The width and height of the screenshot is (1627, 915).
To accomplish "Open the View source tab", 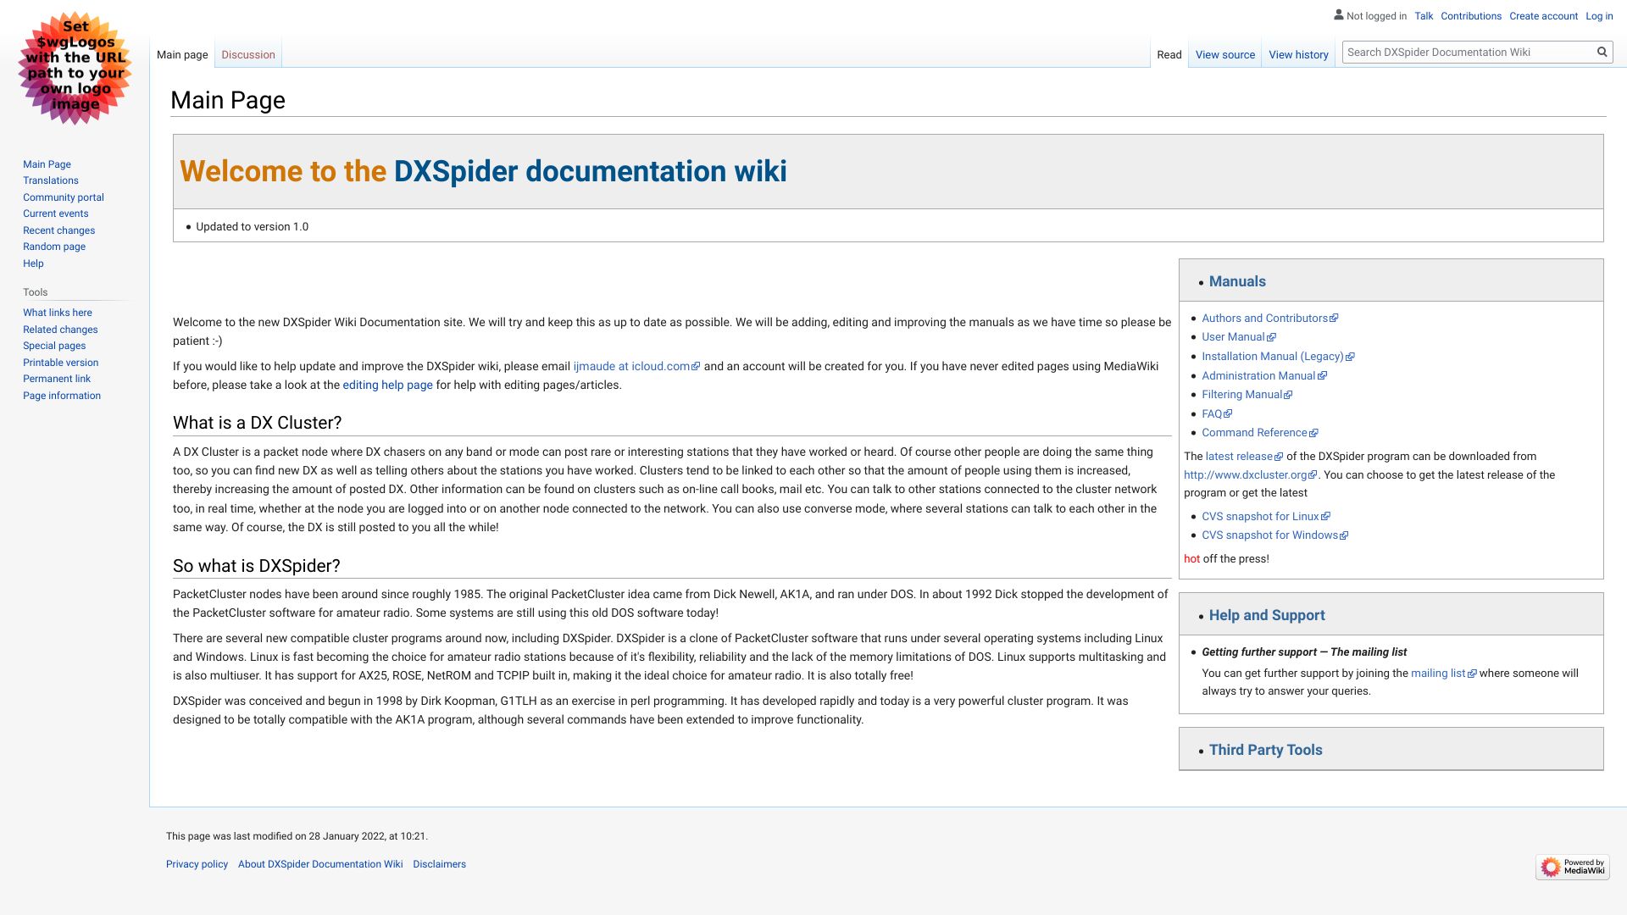I will [1224, 54].
